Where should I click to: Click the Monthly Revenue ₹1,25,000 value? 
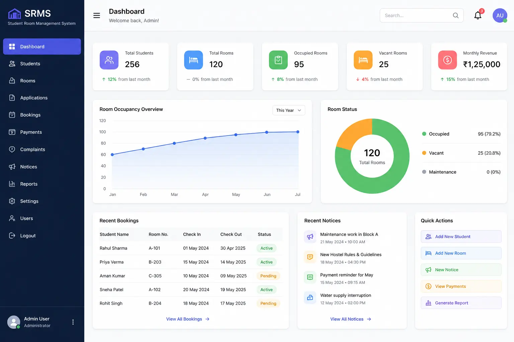pos(482,64)
